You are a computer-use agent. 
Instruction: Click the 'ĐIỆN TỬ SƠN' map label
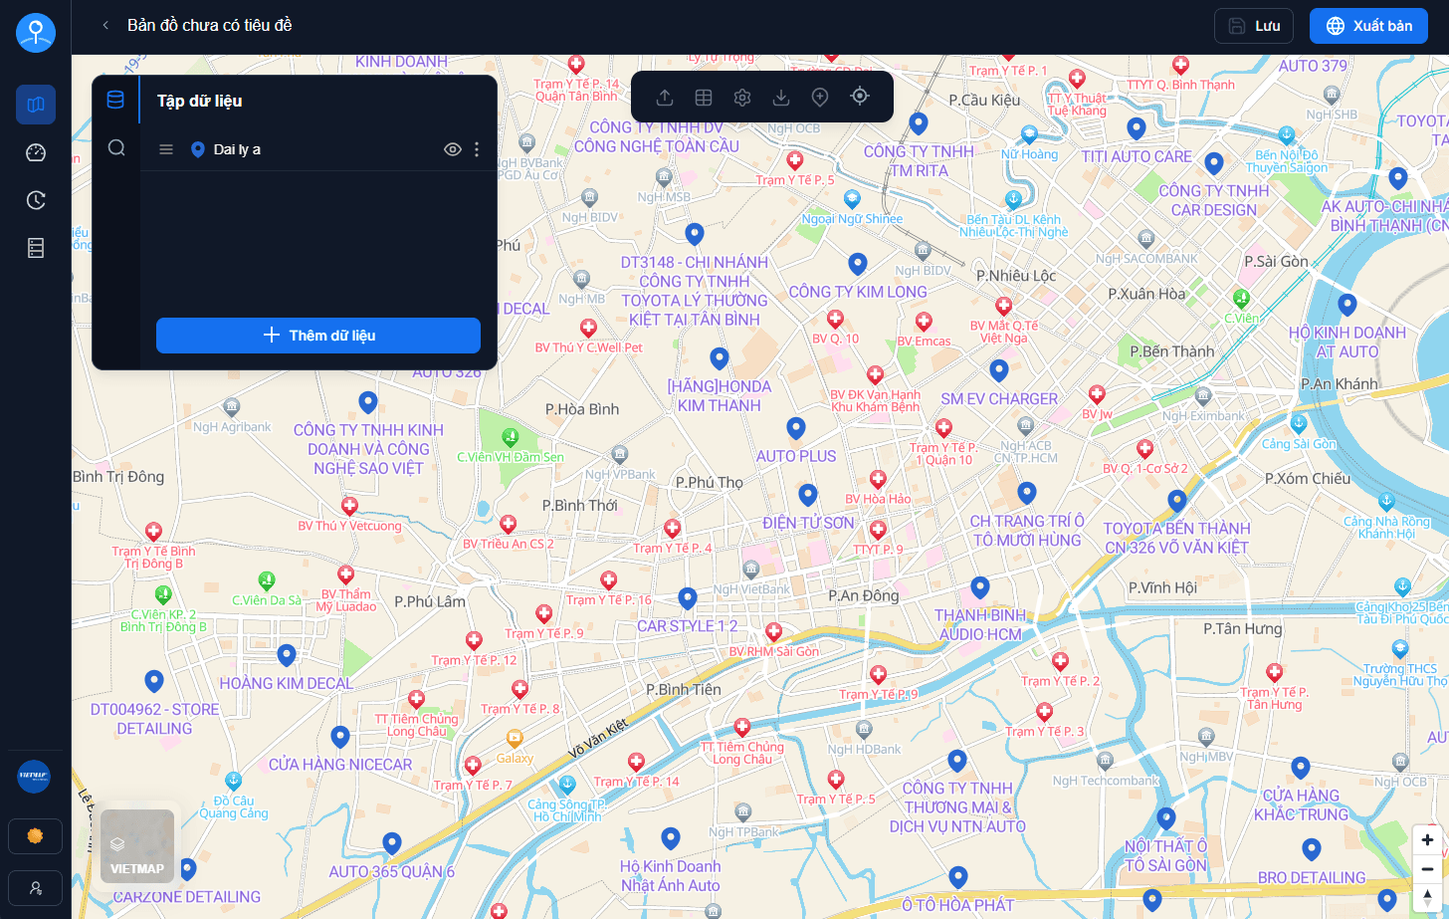pos(808,523)
